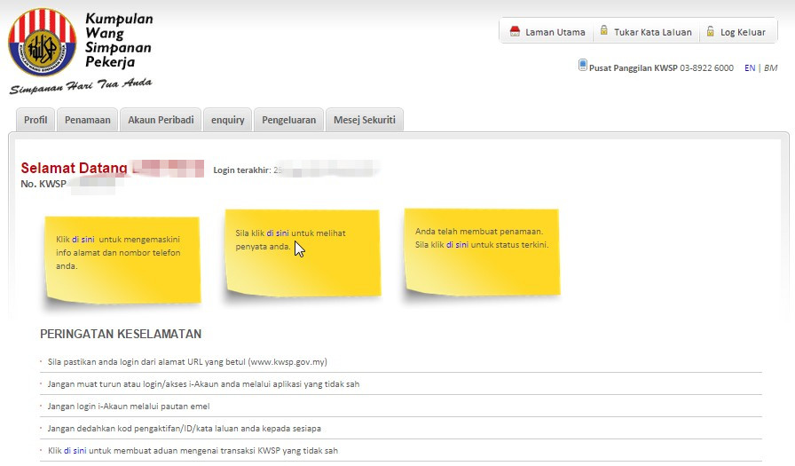Image resolution: width=795 pixels, height=466 pixels.
Task: Click the sticky note about penamaan status
Action: pyautogui.click(x=482, y=252)
